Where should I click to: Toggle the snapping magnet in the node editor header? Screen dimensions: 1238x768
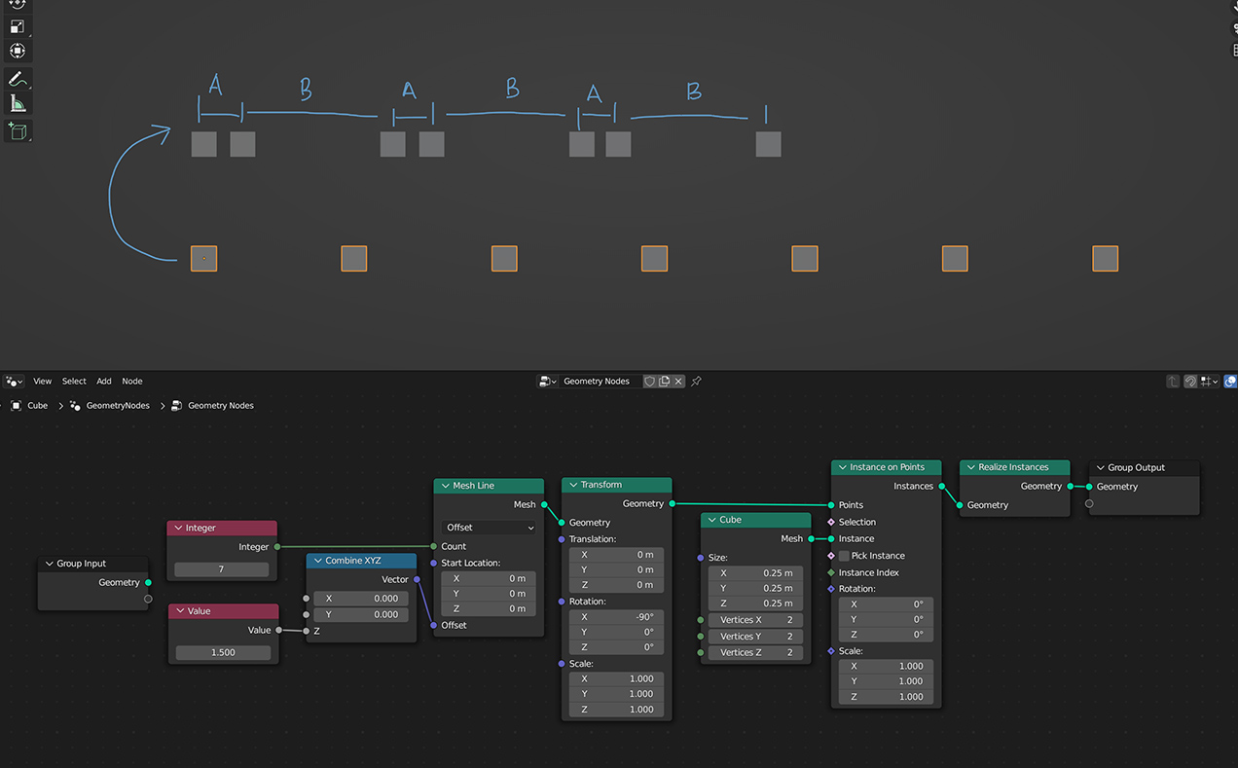1189,381
